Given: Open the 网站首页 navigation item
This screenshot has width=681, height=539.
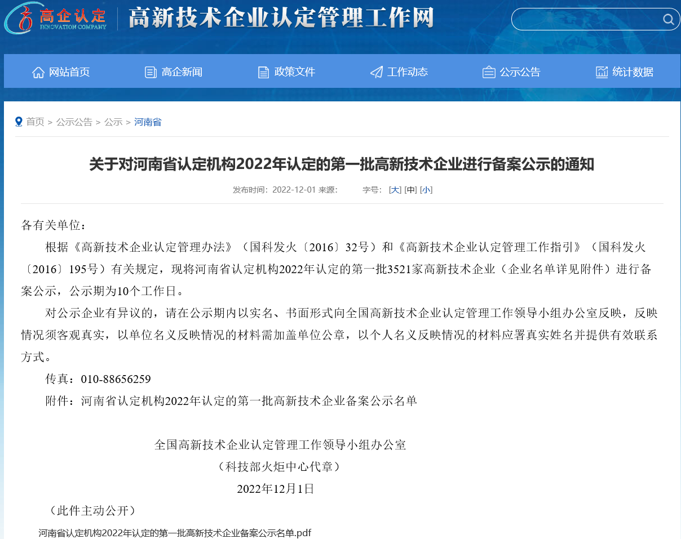Looking at the screenshot, I should tap(69, 72).
